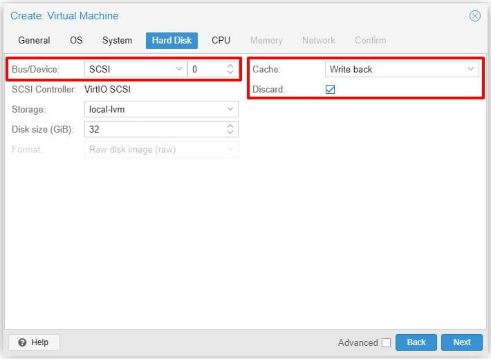Enable the Advanced checkbox
This screenshot has width=491, height=359.
386,342
